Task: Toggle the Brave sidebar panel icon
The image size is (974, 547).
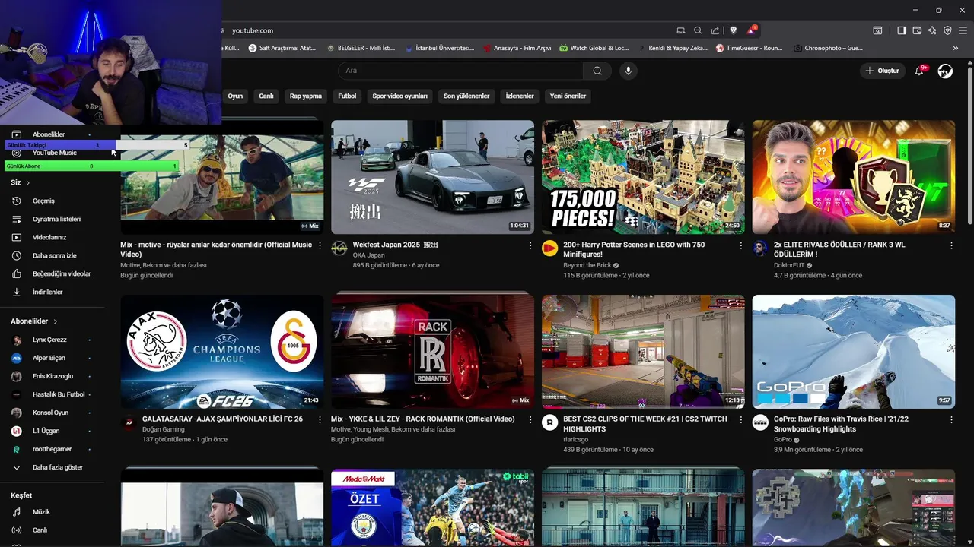Action: (x=902, y=30)
